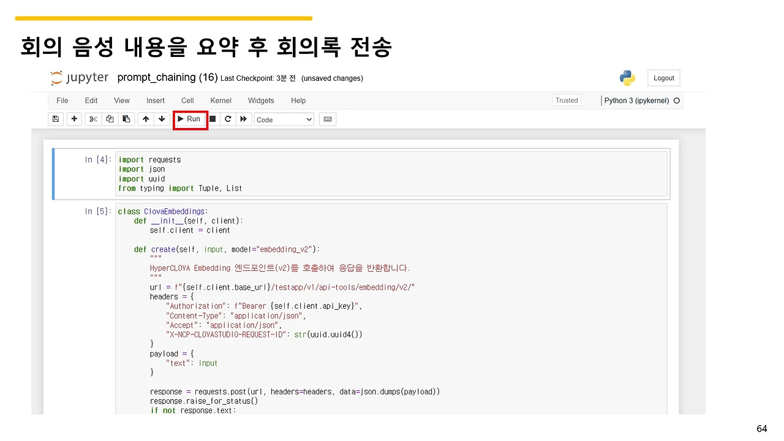Click the "url = f" base_url code line
Screen dimensions: 784x441
point(282,287)
